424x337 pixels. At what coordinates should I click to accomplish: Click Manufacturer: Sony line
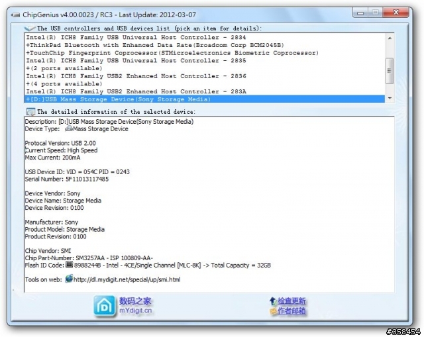click(x=52, y=222)
